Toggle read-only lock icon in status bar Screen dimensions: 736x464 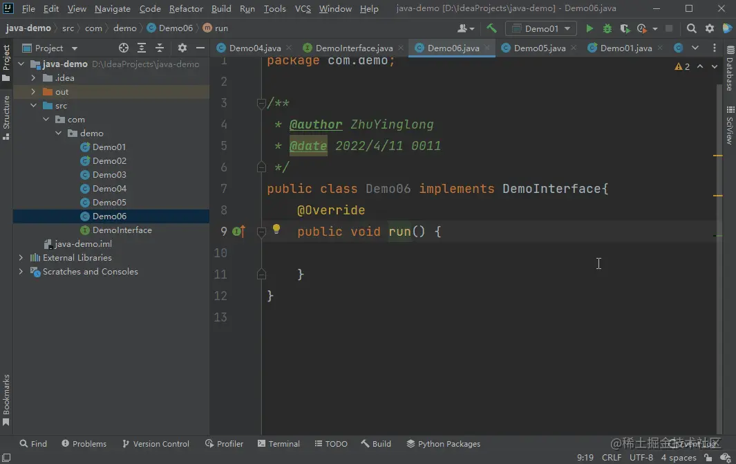tap(708, 458)
